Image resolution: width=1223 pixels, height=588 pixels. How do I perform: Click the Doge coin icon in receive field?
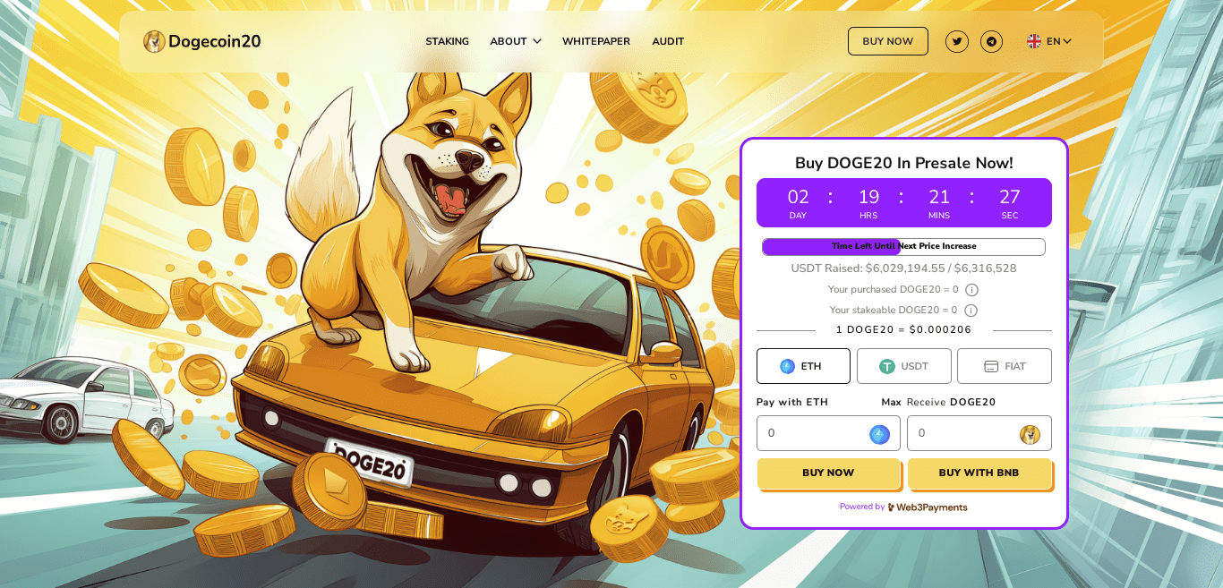[1030, 434]
